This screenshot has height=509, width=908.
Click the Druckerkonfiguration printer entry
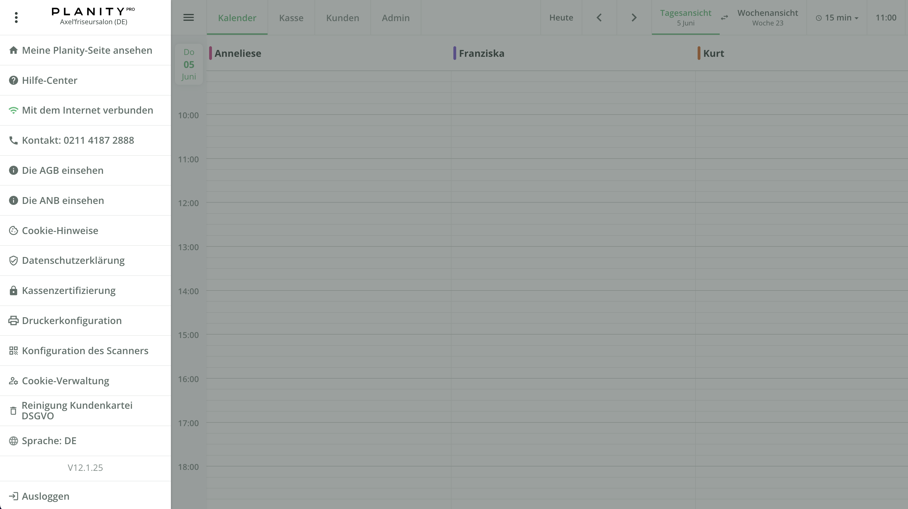coord(71,321)
